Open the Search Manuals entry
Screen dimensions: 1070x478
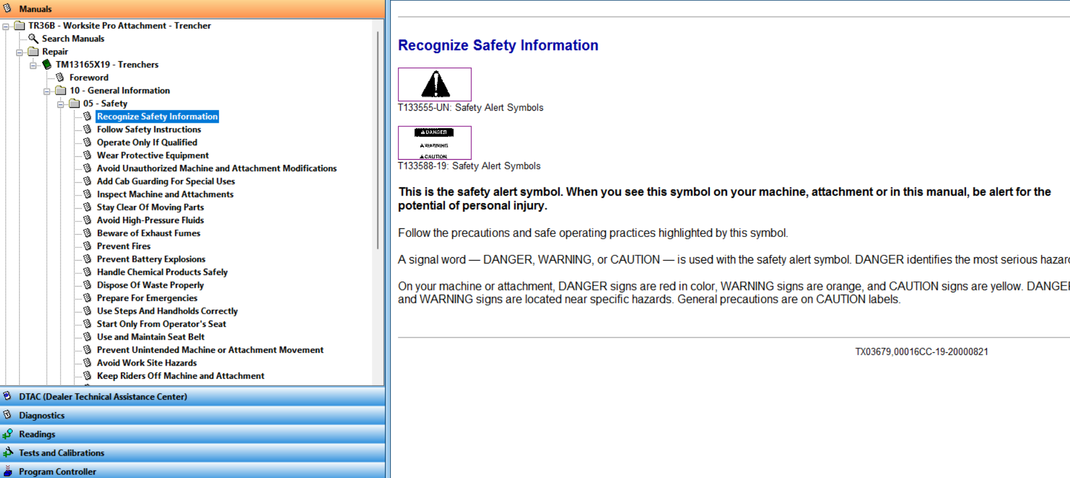[73, 39]
